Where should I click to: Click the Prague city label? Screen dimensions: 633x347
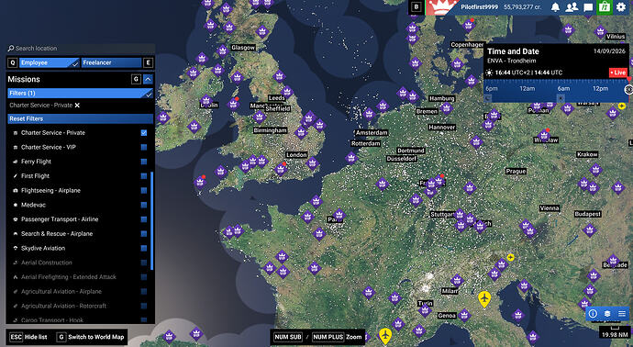pyautogui.click(x=516, y=171)
